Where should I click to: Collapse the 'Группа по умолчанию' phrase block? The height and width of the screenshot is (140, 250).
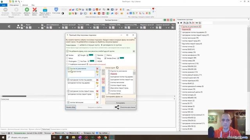(x=68, y=68)
